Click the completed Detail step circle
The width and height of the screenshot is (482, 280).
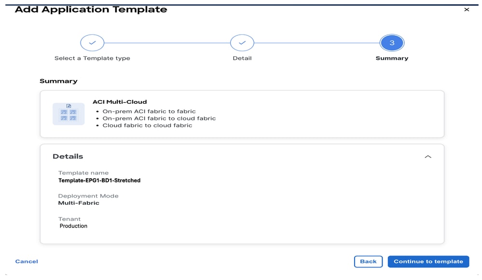point(242,43)
